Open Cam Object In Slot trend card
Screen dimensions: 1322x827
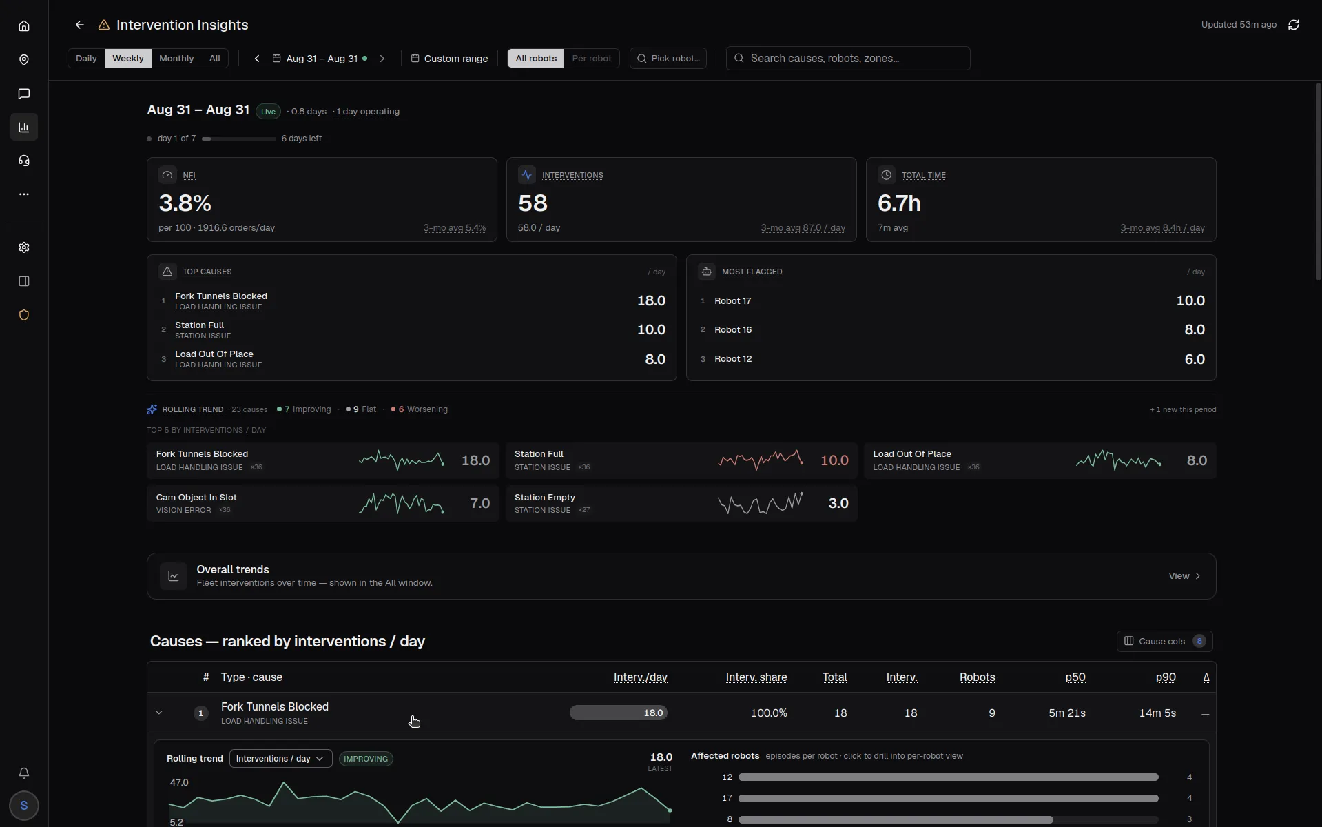pos(322,504)
